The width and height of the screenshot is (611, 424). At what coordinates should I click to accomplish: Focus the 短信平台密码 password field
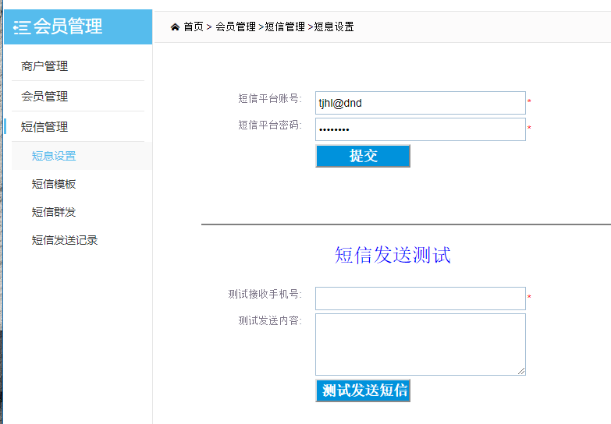click(420, 129)
